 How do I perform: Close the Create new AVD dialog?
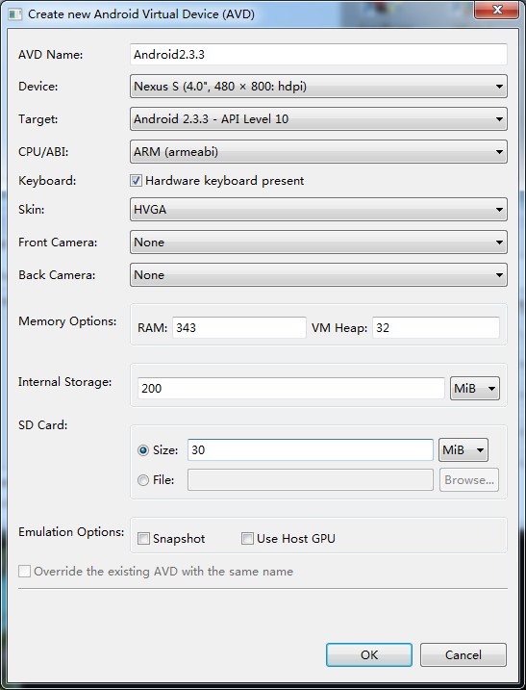496,10
